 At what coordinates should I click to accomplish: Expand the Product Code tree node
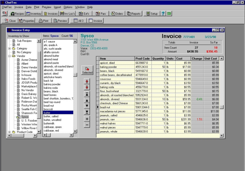pyautogui.click(x=9, y=132)
